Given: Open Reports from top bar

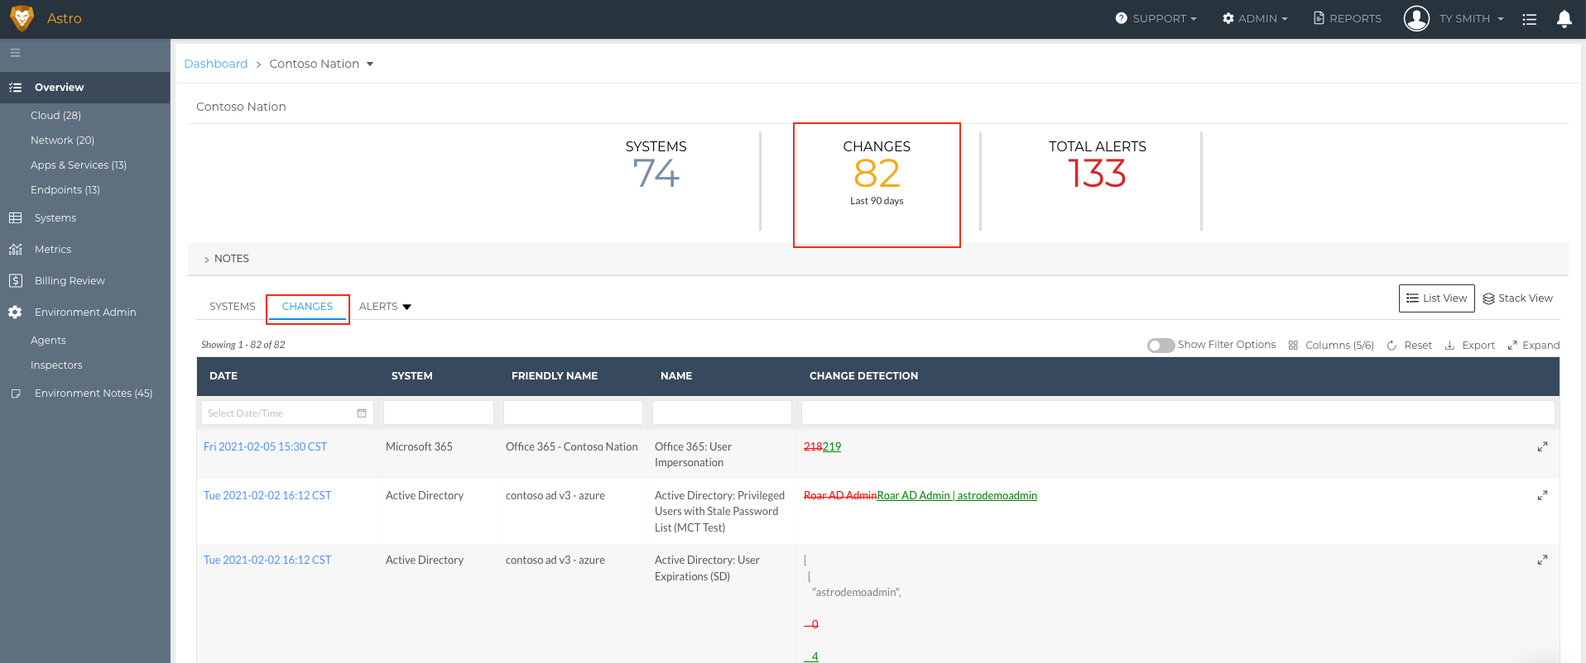Looking at the screenshot, I should click(1347, 19).
